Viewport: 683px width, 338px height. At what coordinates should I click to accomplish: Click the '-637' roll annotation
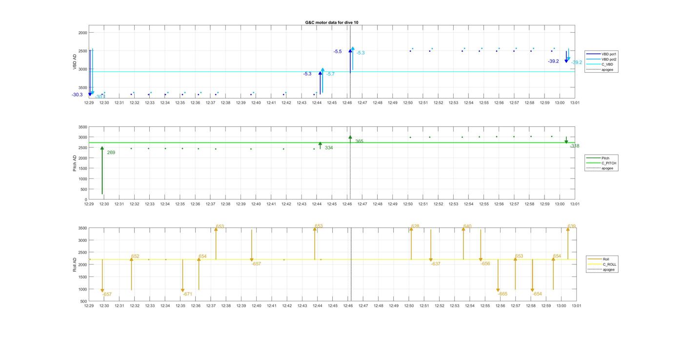click(x=436, y=264)
